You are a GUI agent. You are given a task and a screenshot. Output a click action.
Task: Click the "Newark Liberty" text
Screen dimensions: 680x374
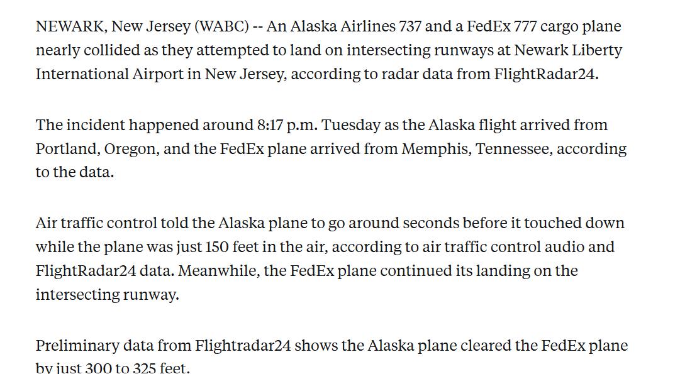point(568,50)
